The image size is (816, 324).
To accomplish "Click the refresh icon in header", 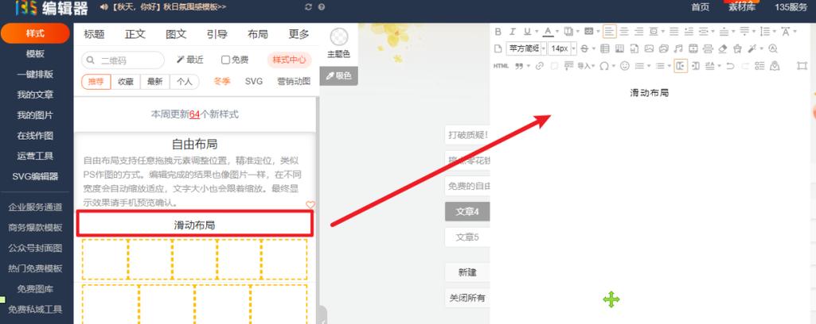I will pos(309,6).
